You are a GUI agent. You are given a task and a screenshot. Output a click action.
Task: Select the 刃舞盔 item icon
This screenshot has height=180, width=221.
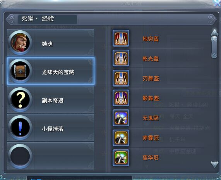(x=121, y=78)
